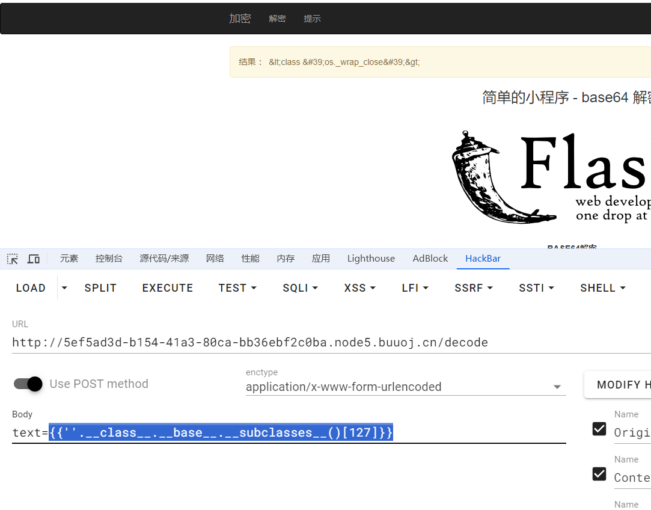This screenshot has width=651, height=510.
Task: Open the 解密 navigation link
Action: [x=277, y=19]
